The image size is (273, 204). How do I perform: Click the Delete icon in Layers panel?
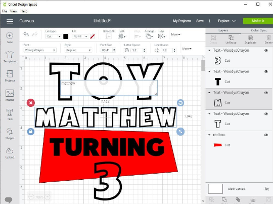click(268, 37)
